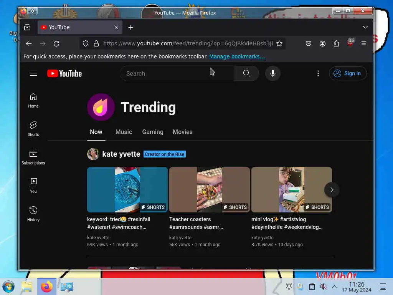Open clock showing 11:26 in taskbar
This screenshot has width=393, height=295.
(x=357, y=287)
